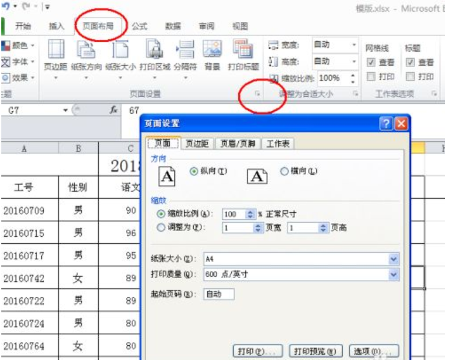This screenshot has height=360, width=452.
Task: Switch to the 插入 ribbon tab
Action: (x=57, y=26)
